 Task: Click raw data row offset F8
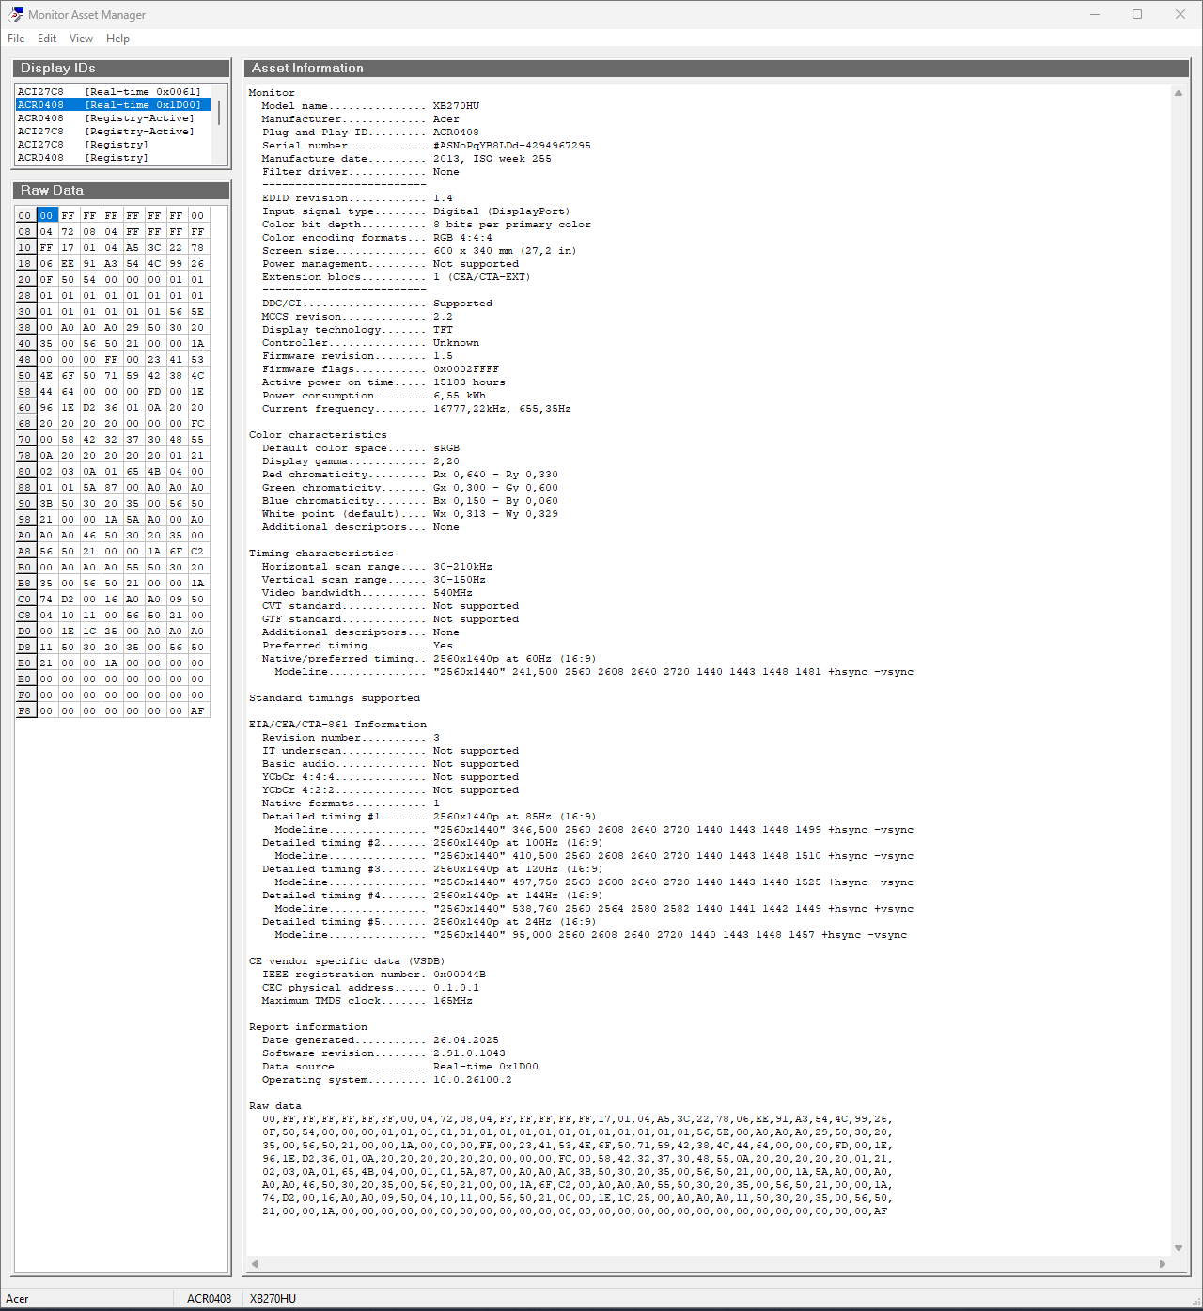click(24, 710)
